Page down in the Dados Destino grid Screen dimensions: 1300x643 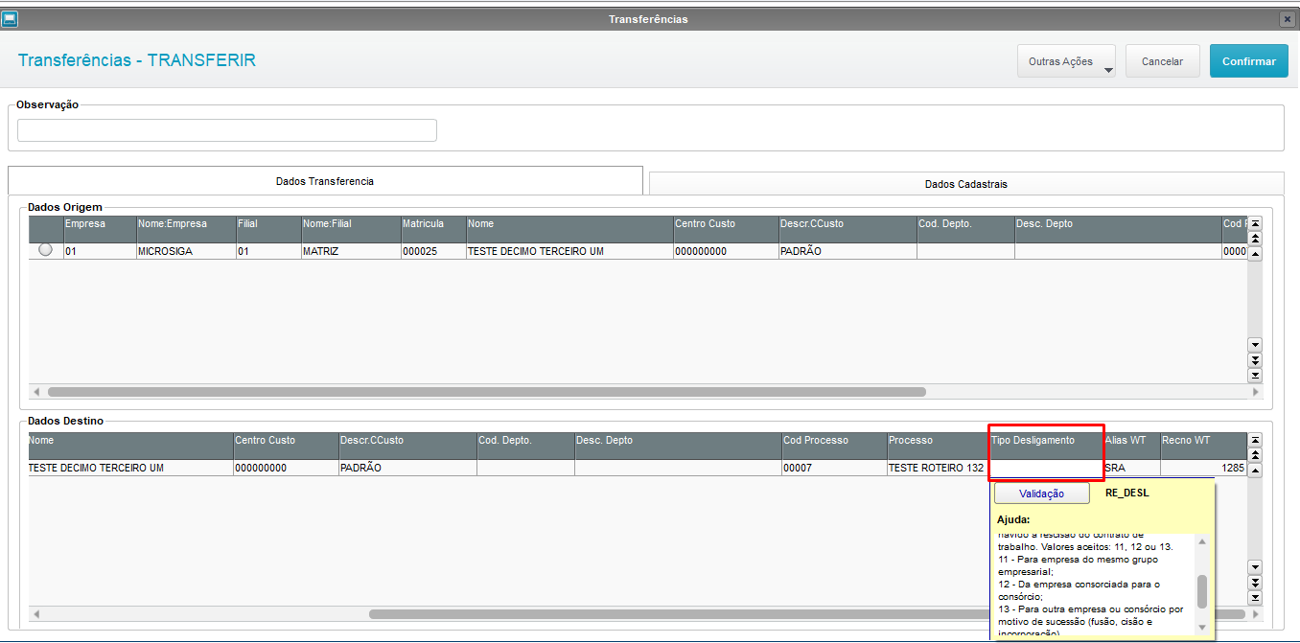[1255, 582]
